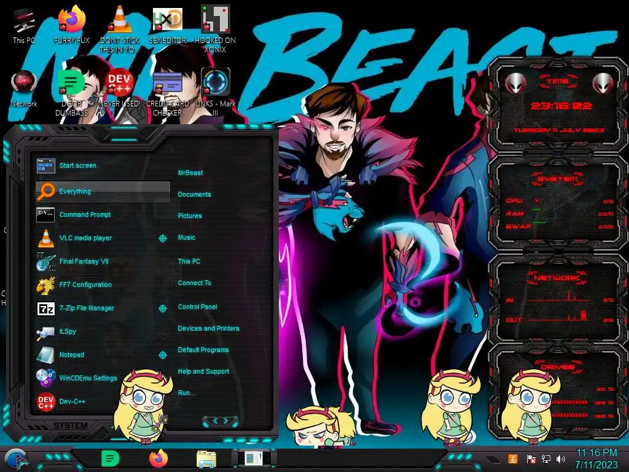
Task: Click the left alien head in TIME widget
Action: pos(515,83)
